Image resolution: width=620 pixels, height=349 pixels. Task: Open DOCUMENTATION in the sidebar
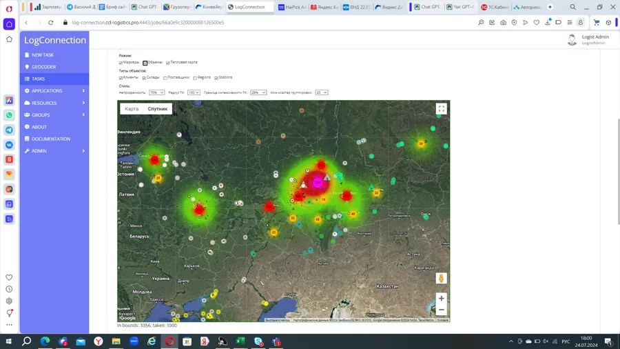[50, 139]
